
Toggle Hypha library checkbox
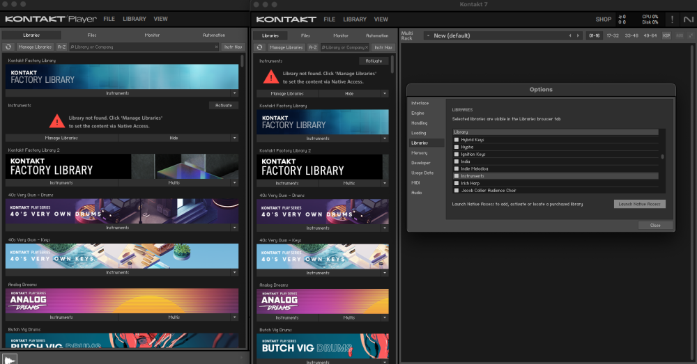tap(456, 147)
